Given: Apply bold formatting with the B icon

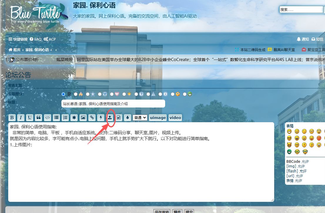Looking at the screenshot, I should point(12,118).
